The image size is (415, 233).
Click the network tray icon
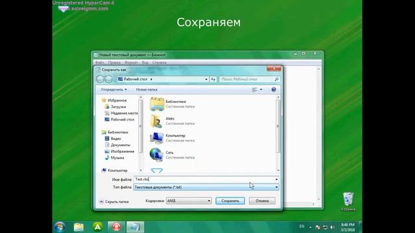326,227
